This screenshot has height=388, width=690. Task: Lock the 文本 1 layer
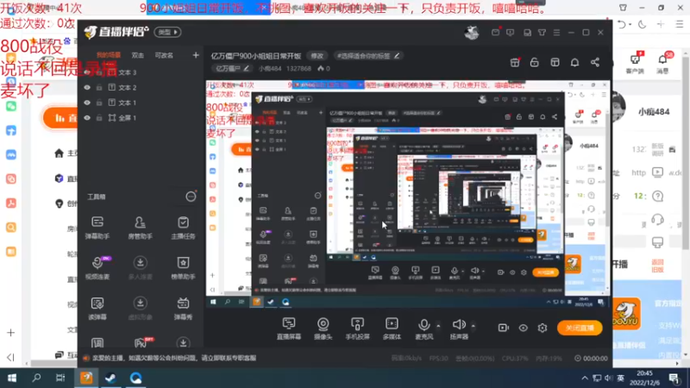[x=99, y=103]
